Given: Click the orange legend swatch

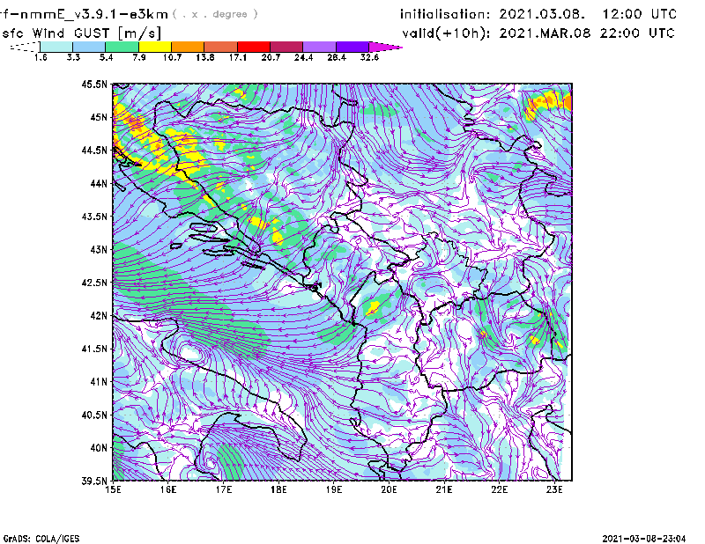Looking at the screenshot, I should 188,47.
